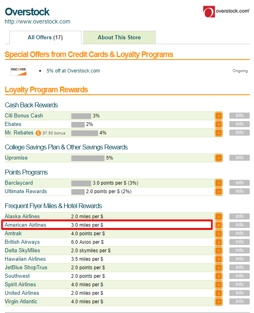Click the overstock.com logo
The height and width of the screenshot is (313, 254).
226,11
